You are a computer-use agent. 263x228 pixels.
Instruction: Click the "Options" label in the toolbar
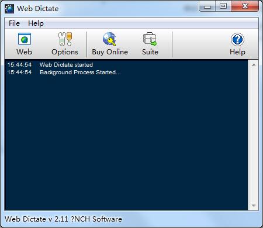[65, 52]
